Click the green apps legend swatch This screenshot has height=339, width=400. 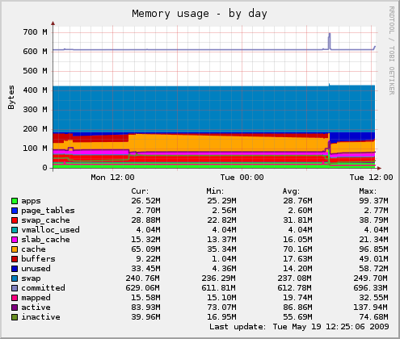click(15, 201)
